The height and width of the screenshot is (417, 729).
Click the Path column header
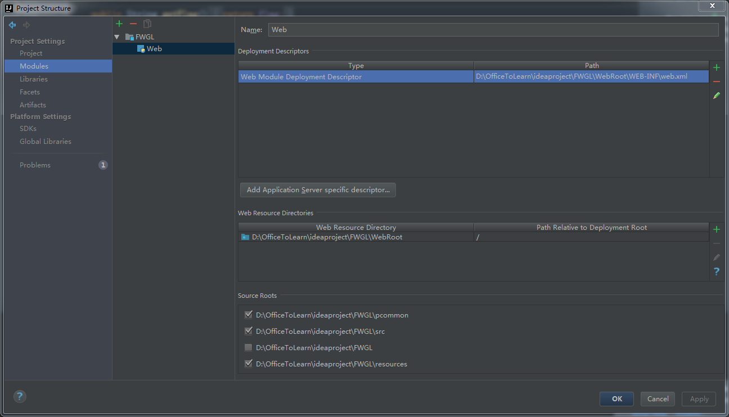click(x=592, y=66)
